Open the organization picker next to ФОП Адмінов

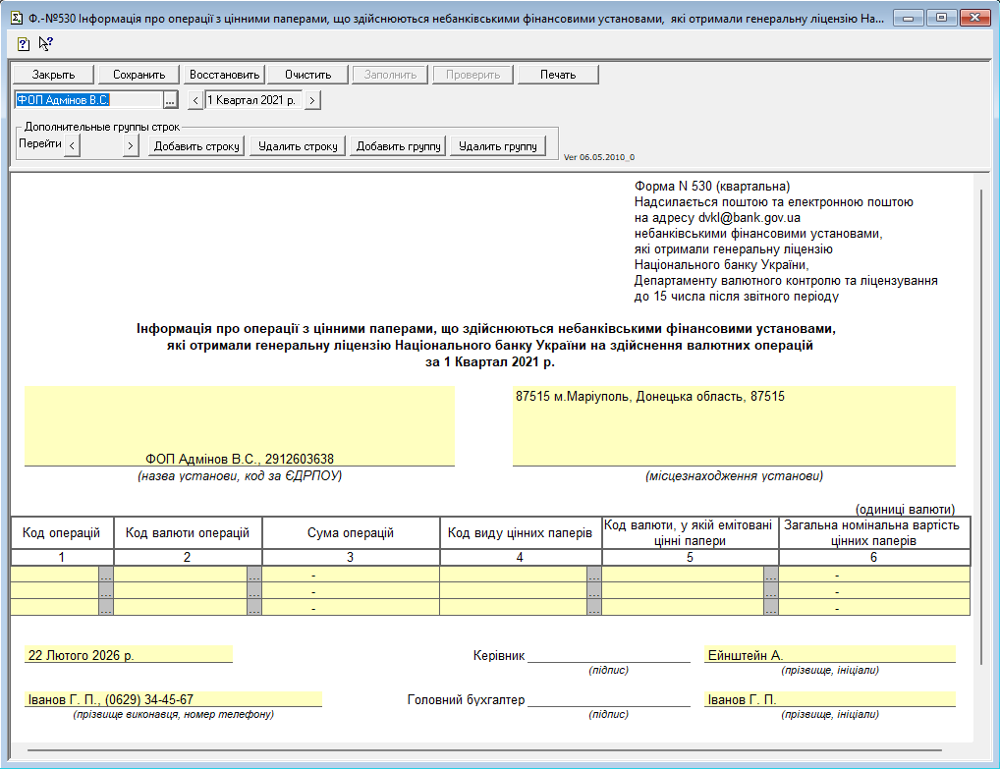[x=170, y=100]
